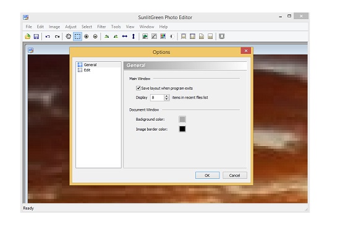This screenshot has width=340, height=229.
Task: Open the Window menu
Action: pyautogui.click(x=147, y=27)
